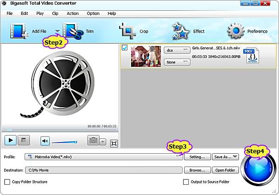Open the Help menu

(x=112, y=13)
